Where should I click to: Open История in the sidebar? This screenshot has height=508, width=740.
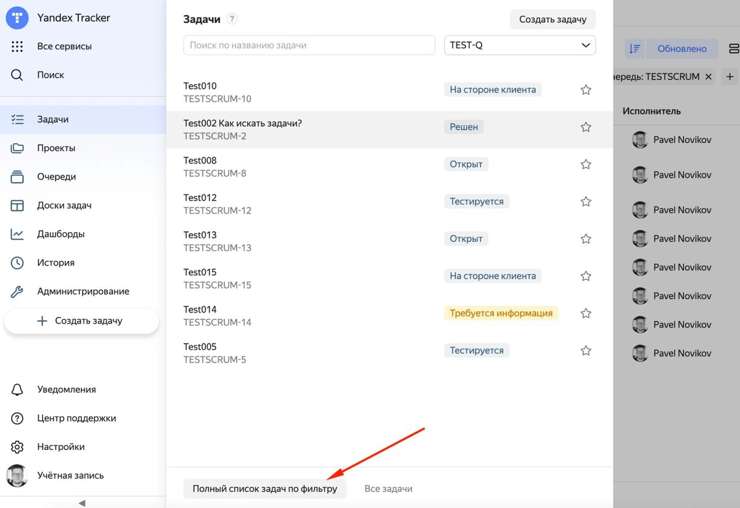(55, 263)
